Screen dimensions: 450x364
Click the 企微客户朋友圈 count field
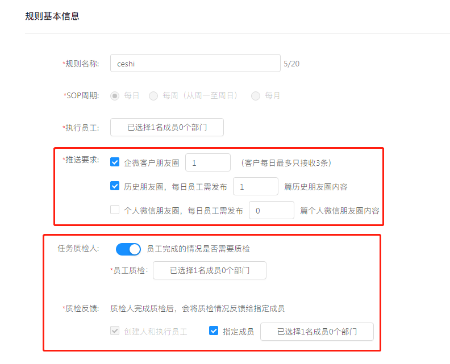[x=208, y=162]
